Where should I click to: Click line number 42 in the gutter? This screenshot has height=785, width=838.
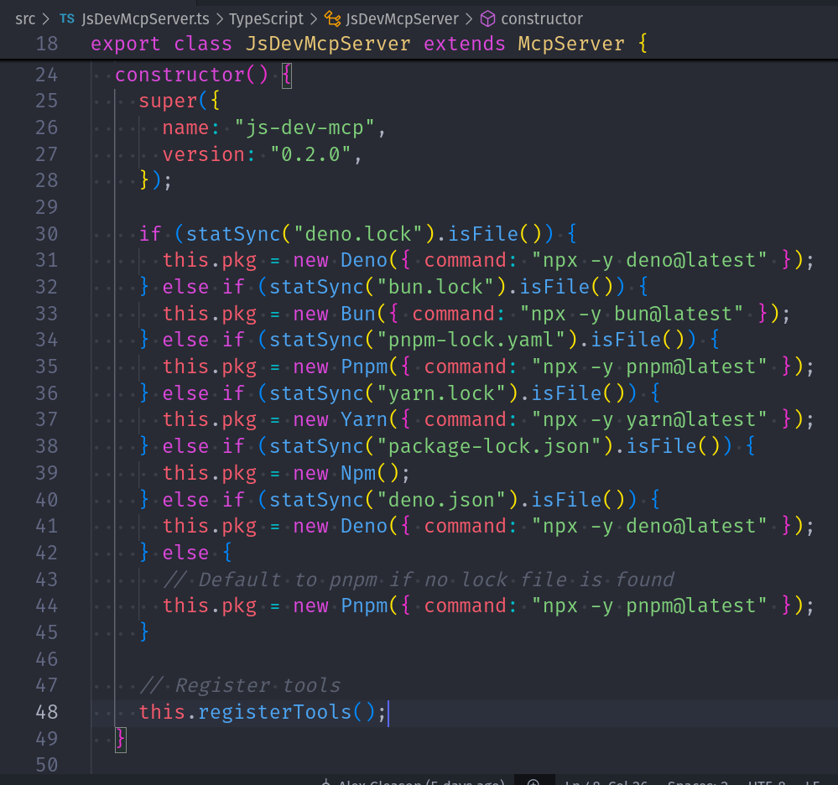(47, 553)
